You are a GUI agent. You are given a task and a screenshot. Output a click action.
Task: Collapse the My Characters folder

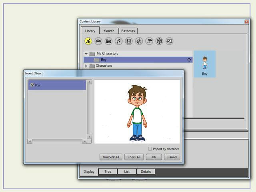pos(86,54)
